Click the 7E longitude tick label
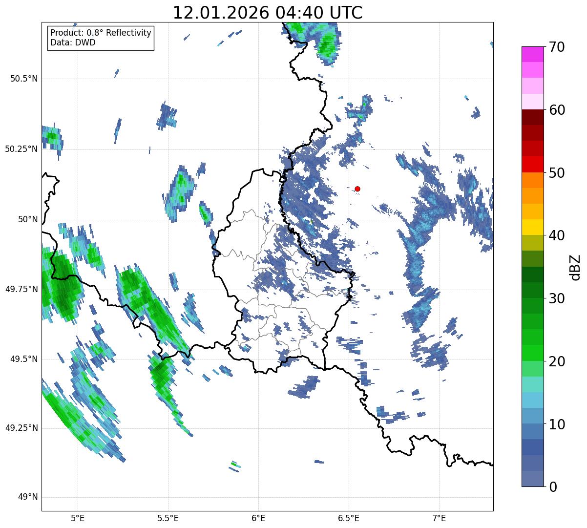The image size is (587, 528). tap(440, 517)
